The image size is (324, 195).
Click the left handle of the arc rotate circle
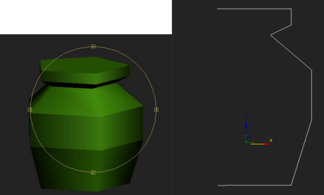[x=30, y=110]
